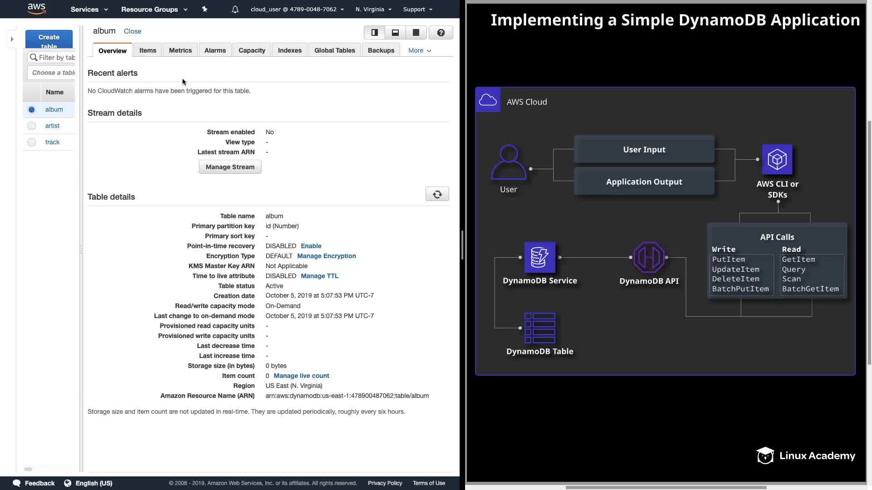Open the help question mark icon
The height and width of the screenshot is (490, 872).
coord(441,33)
